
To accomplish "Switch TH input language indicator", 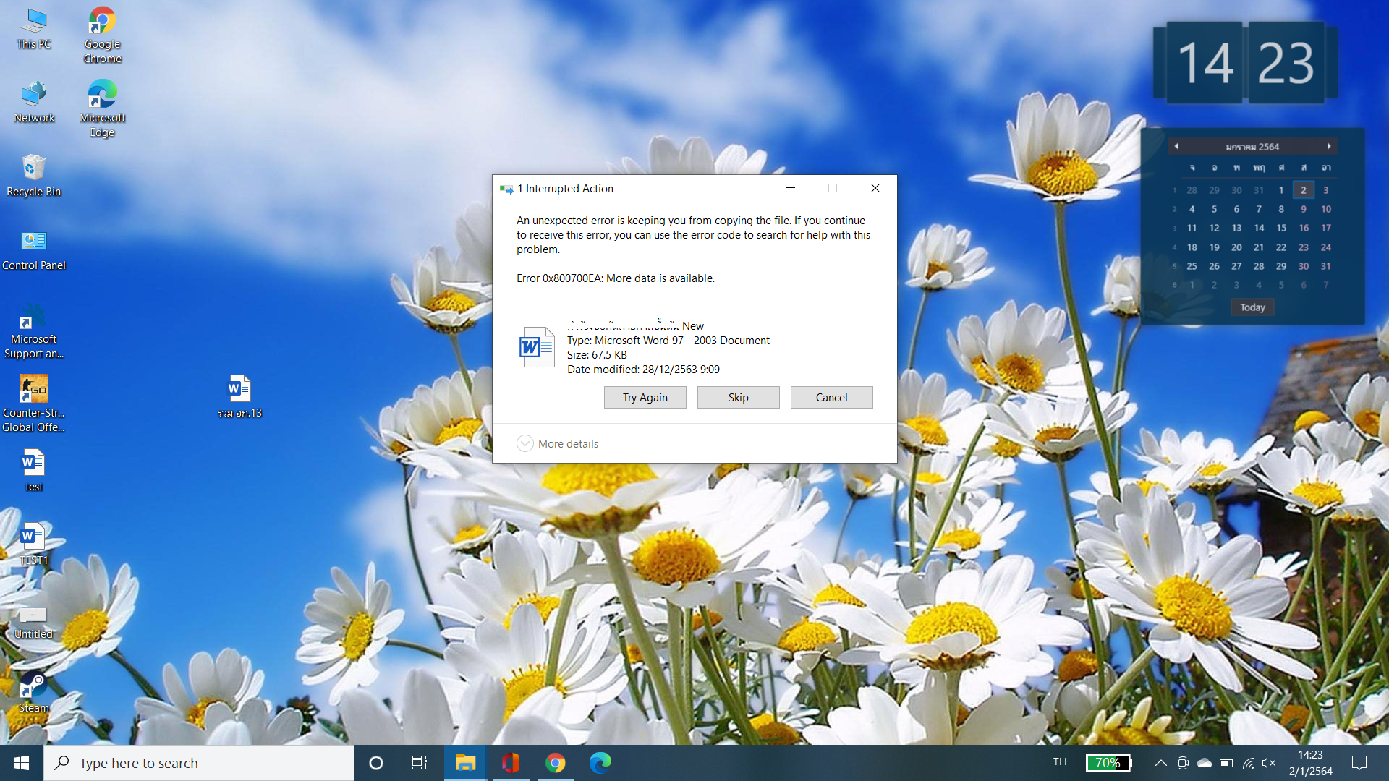I will 1060,761.
